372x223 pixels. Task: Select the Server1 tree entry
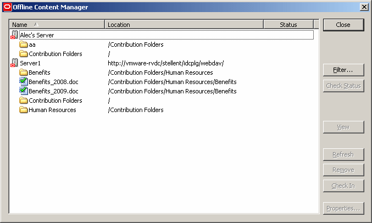(31, 63)
